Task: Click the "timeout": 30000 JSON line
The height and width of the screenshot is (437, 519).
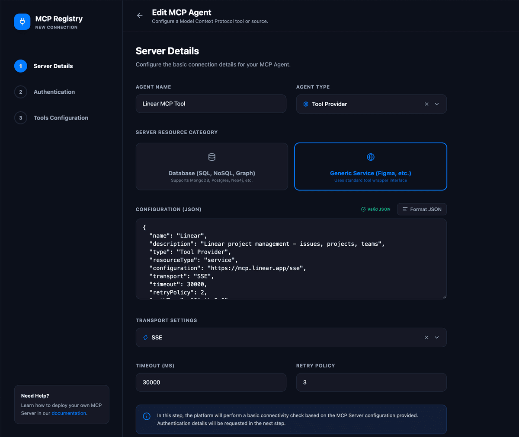Action: click(178, 285)
